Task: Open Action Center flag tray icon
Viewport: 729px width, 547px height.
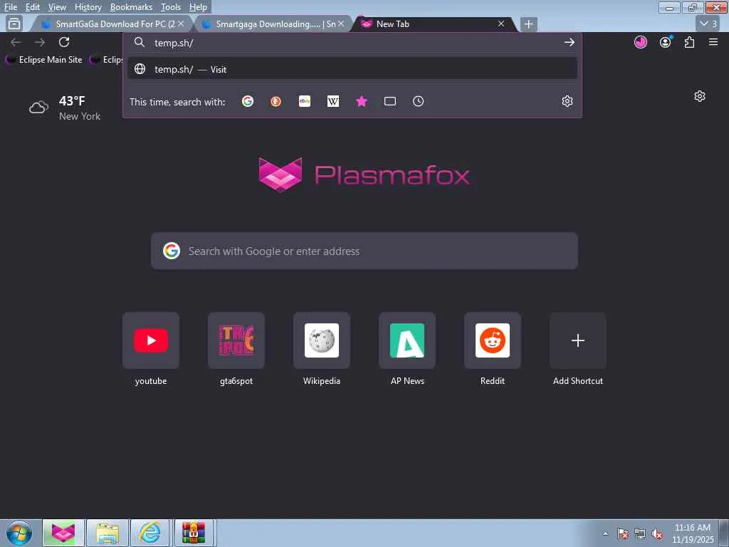Action: coord(622,534)
